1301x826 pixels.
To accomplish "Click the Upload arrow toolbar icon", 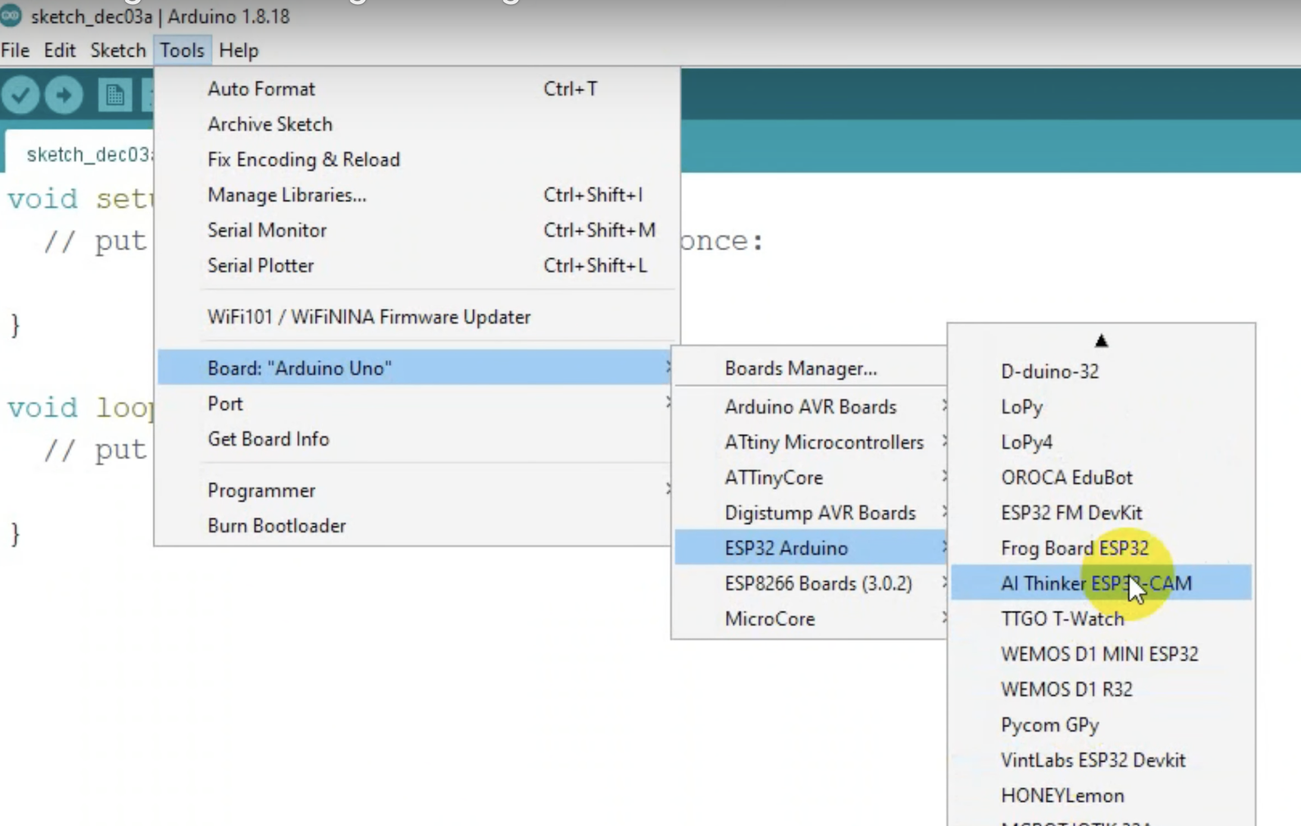I will [x=64, y=95].
